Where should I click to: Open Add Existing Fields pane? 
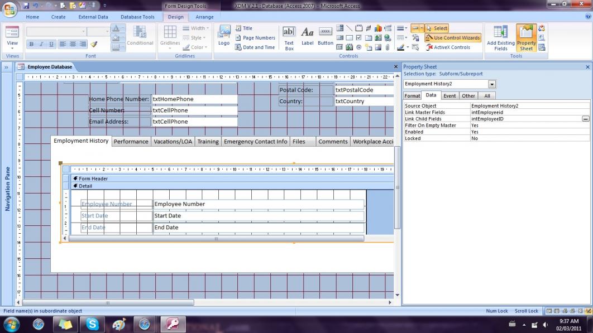501,38
